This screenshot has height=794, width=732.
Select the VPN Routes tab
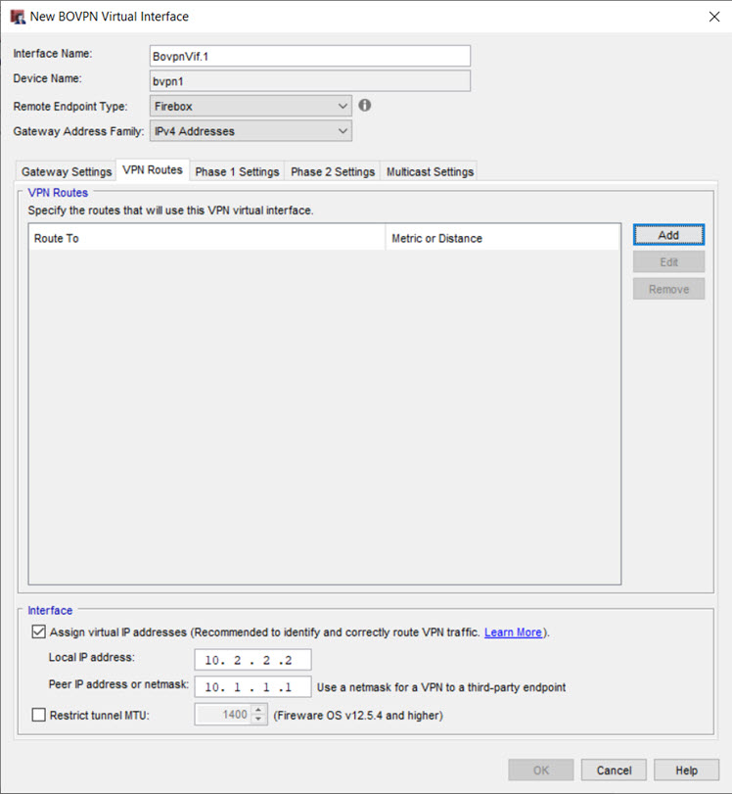click(153, 170)
